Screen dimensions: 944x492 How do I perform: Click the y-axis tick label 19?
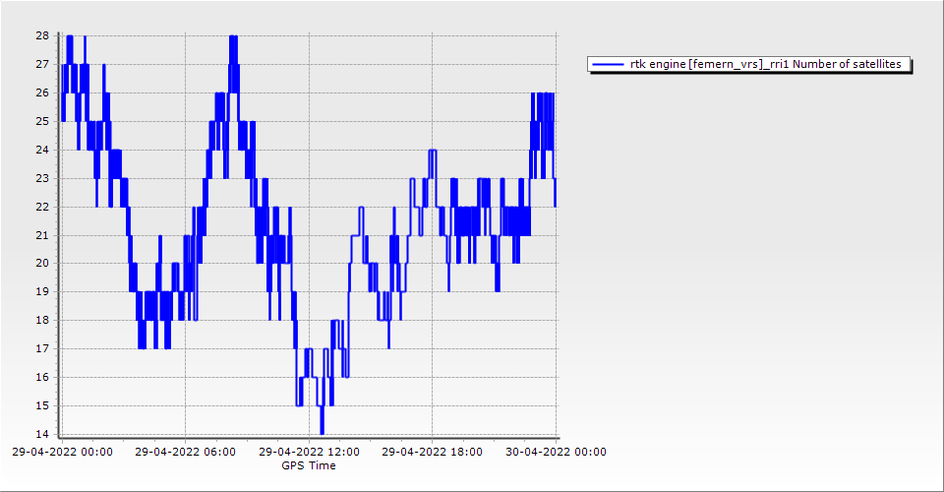point(42,292)
